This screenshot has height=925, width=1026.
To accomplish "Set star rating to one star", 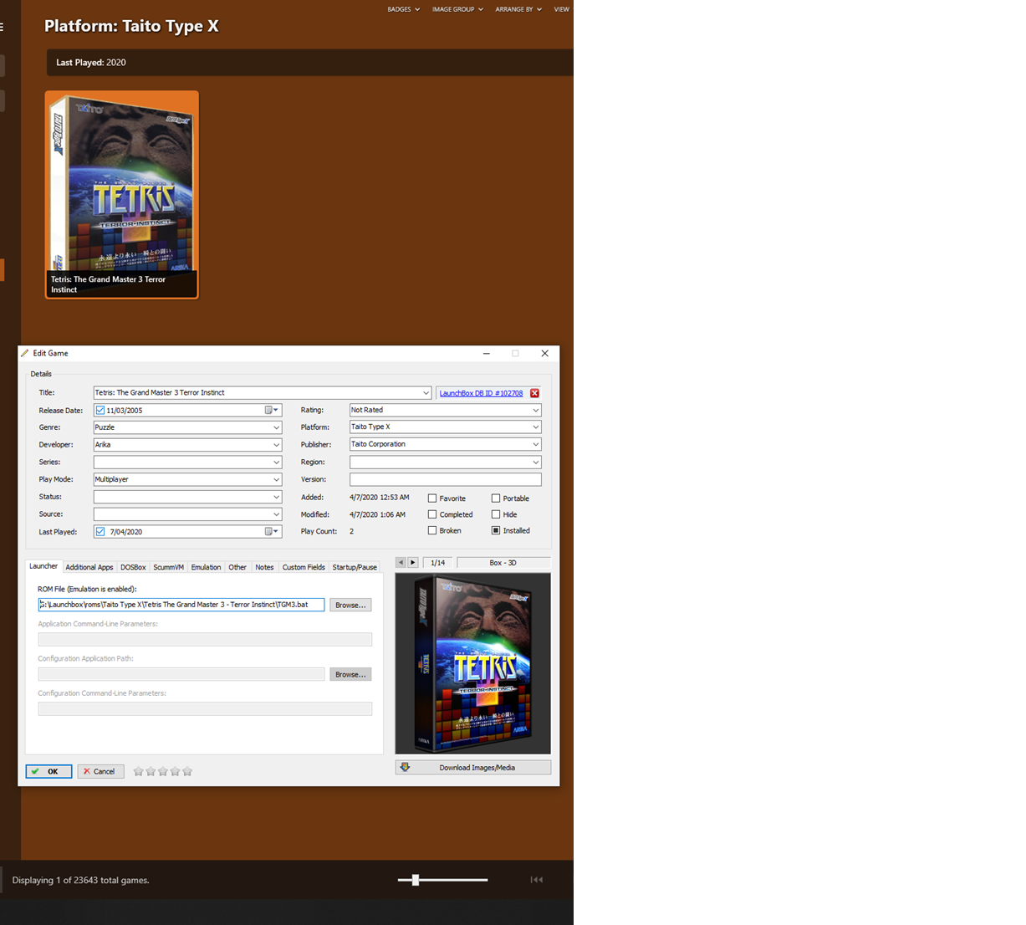I will click(139, 771).
